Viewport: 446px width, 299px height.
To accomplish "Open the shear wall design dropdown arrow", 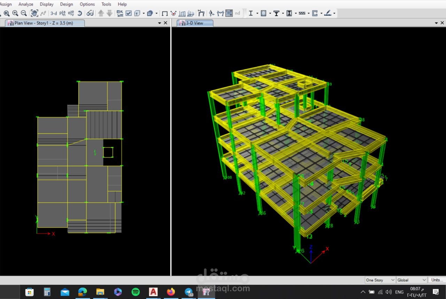I will pyautogui.click(x=321, y=13).
